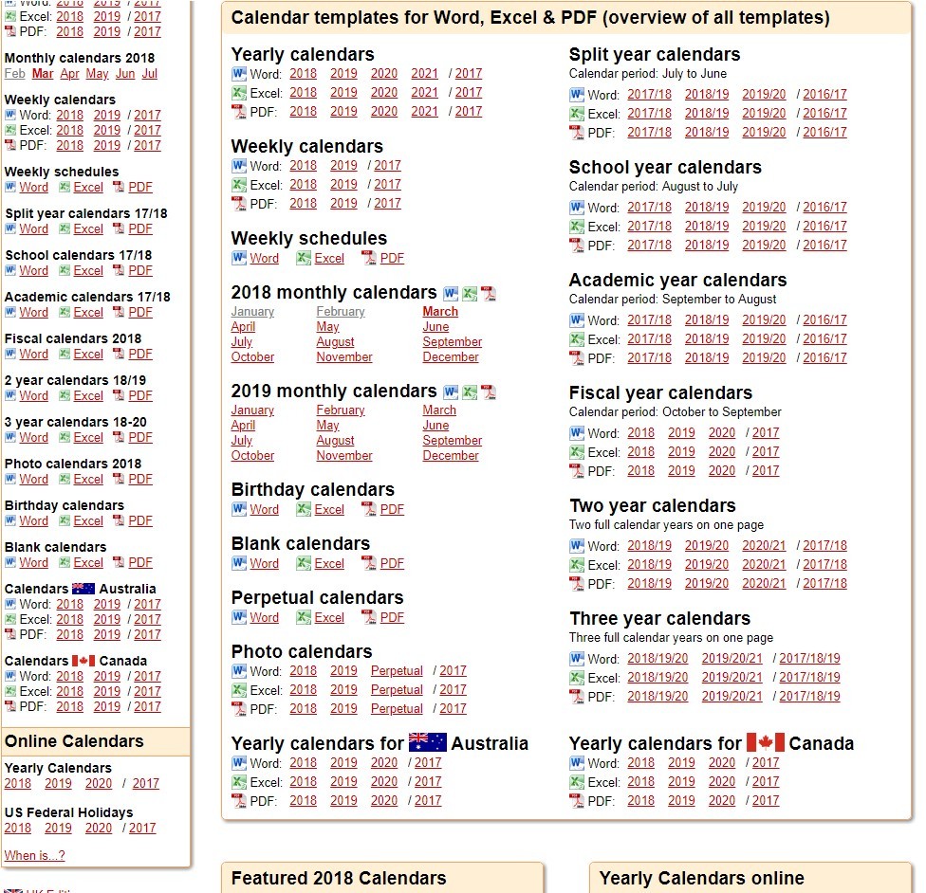926x893 pixels.
Task: Click the PDF icon beside 2018 monthly calendars
Action: coord(489,293)
